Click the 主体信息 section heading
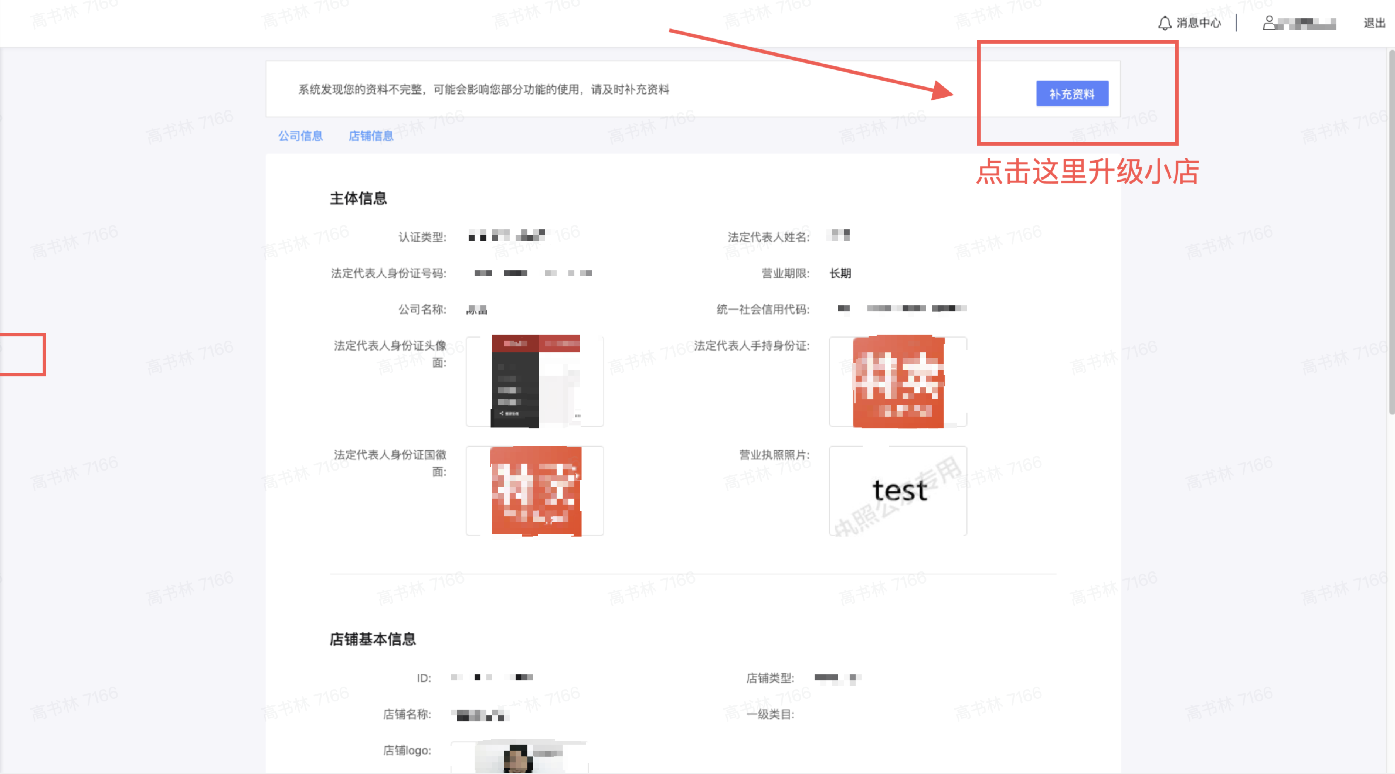1395x774 pixels. coord(358,198)
